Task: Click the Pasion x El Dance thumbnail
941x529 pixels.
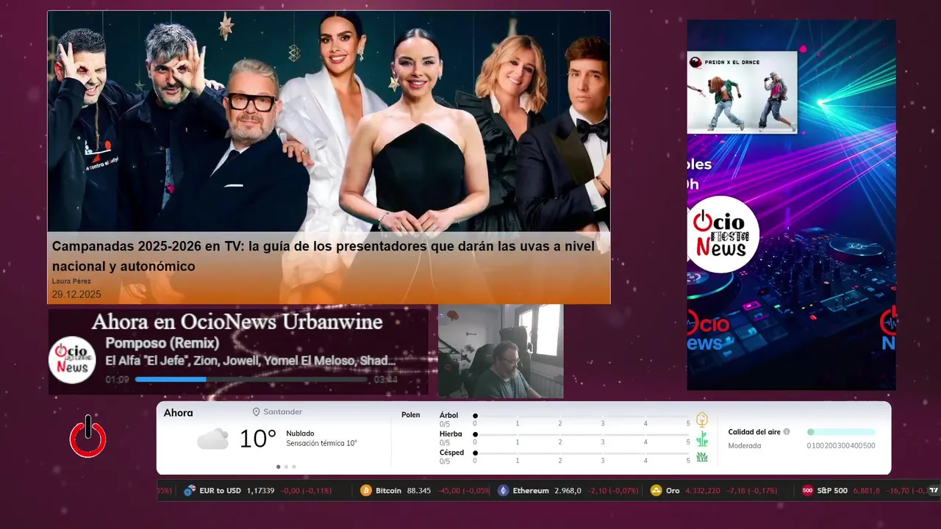Action: pyautogui.click(x=742, y=92)
